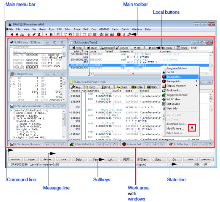Click the Return checkmark icon in main toolbar
Viewport: 220px width, 202px height.
pyautogui.click(x=34, y=34)
